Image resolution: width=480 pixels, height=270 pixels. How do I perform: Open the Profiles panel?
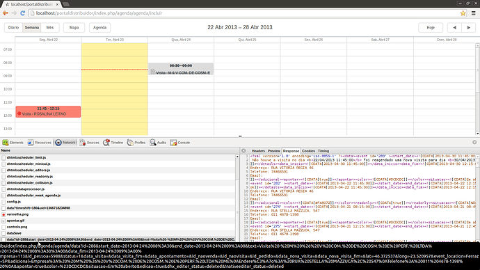click(136, 143)
